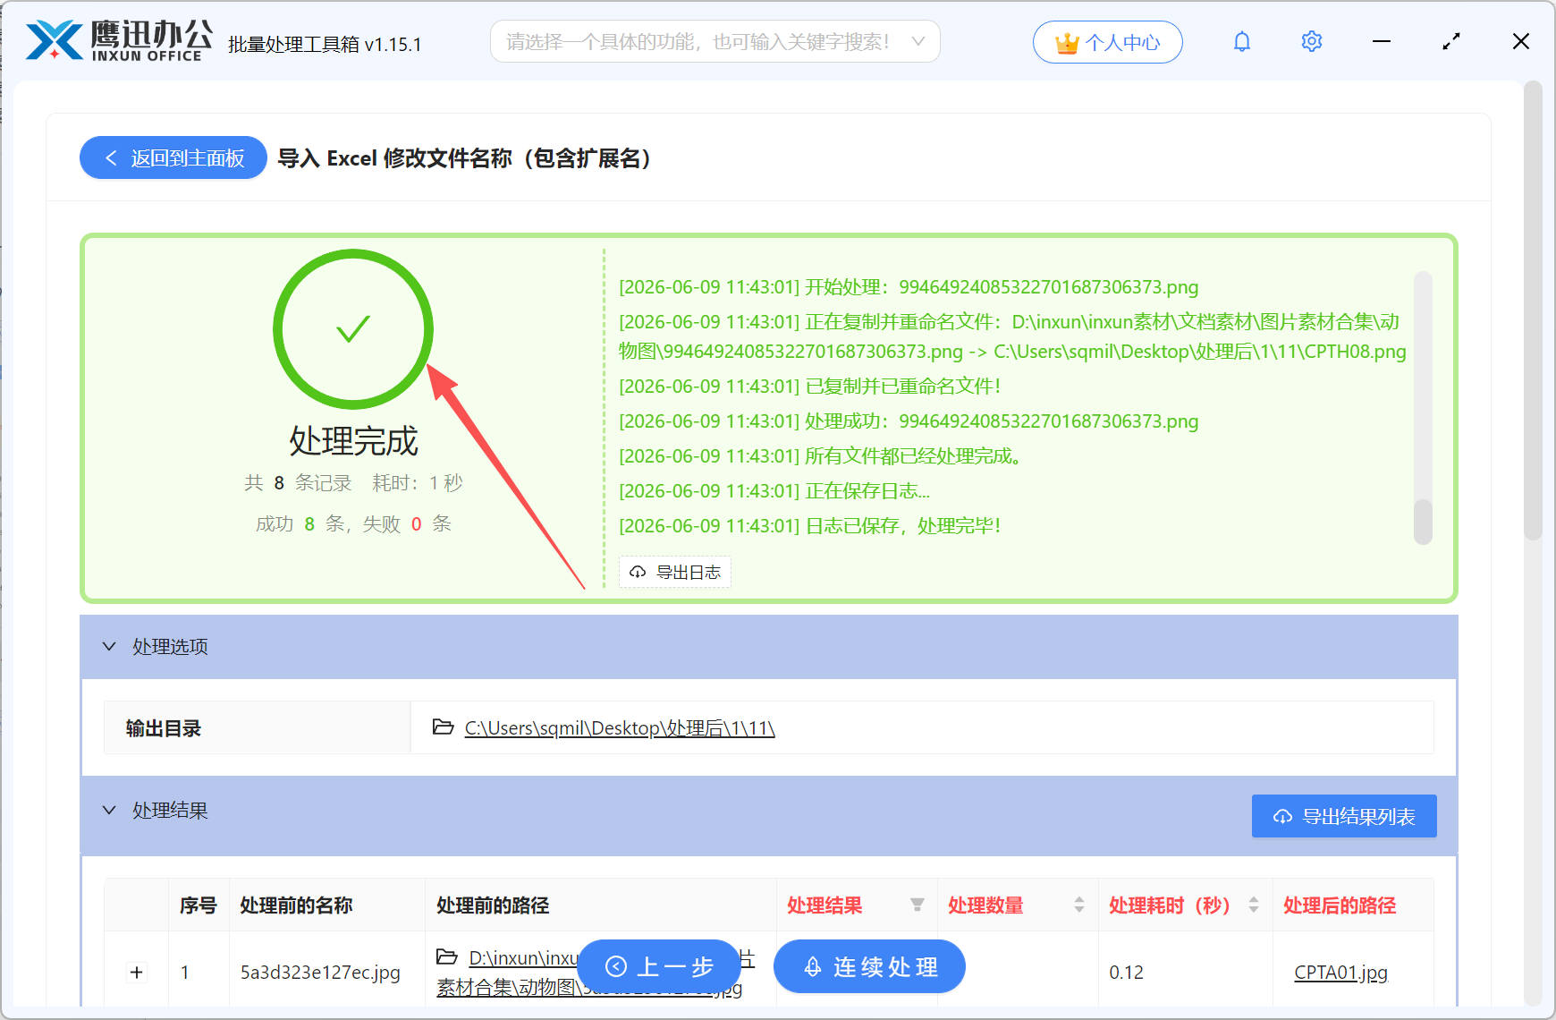Screen dimensions: 1556x1020
Task: Click the folder icon beside the output directory path
Action: 443,727
